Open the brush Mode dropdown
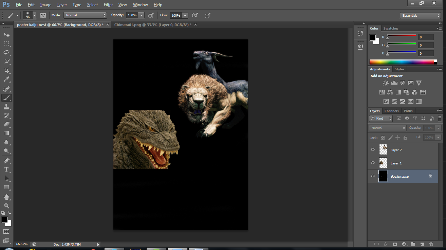 pyautogui.click(x=86, y=15)
